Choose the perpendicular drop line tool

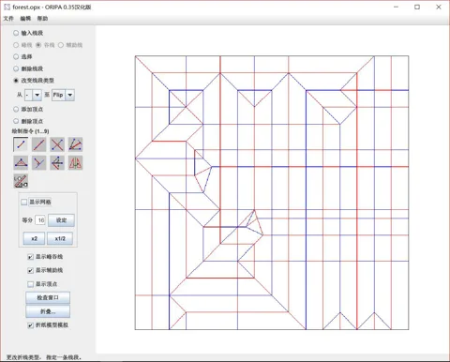coord(39,163)
